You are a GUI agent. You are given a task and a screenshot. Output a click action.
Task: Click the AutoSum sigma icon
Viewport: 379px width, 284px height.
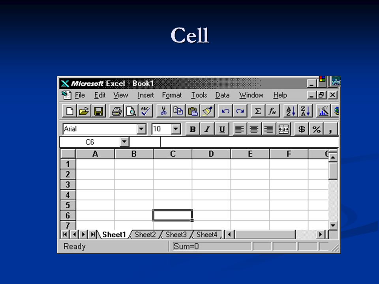tap(258, 111)
